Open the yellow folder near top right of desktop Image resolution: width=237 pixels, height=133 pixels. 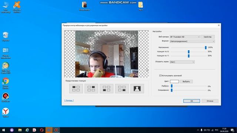[141, 6]
